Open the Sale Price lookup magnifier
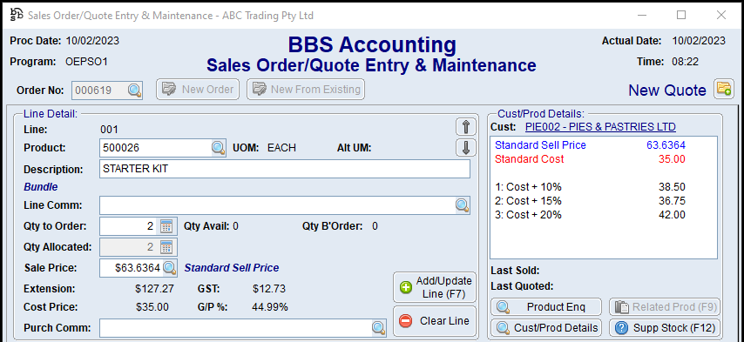This screenshot has height=342, width=744. coord(169,268)
